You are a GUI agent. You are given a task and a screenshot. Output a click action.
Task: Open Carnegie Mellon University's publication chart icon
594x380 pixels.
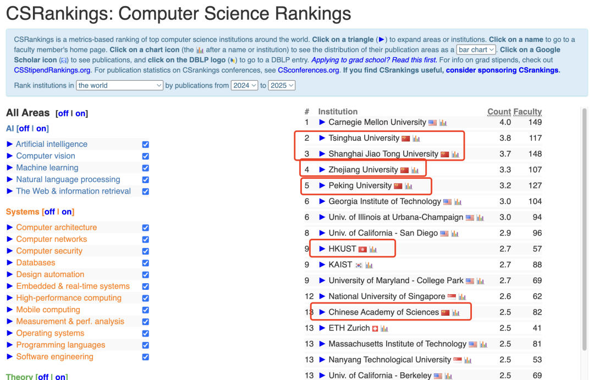[x=443, y=123]
